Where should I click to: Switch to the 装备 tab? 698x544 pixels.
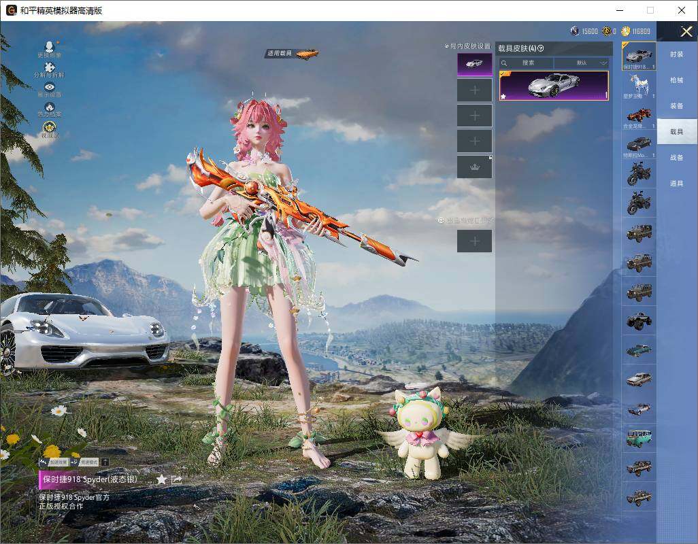[x=677, y=106]
